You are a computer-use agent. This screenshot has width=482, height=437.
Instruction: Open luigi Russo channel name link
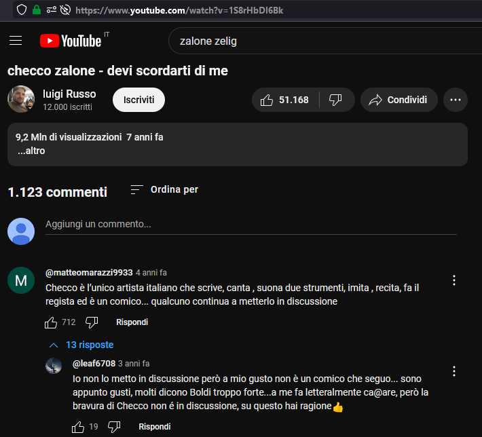(69, 94)
